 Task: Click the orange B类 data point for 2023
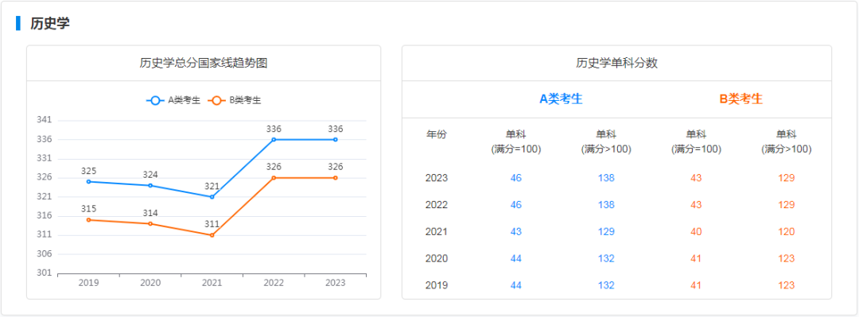(x=336, y=177)
